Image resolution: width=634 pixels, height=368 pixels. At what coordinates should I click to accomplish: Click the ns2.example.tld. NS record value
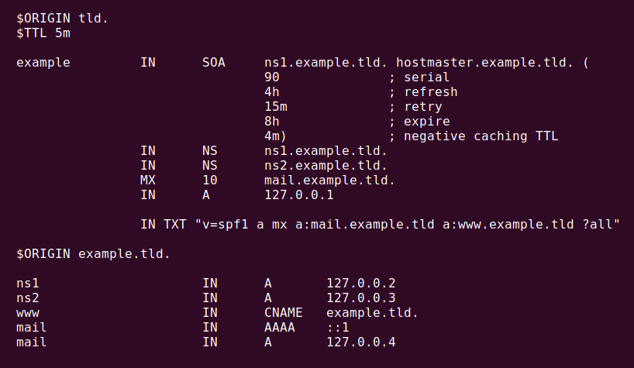(326, 165)
